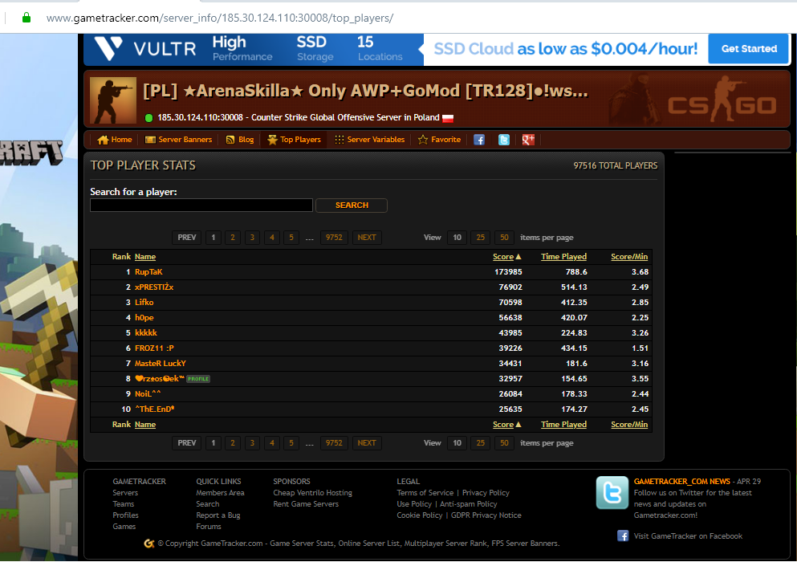Click the CS:GO soldier server thumbnail

[x=113, y=100]
